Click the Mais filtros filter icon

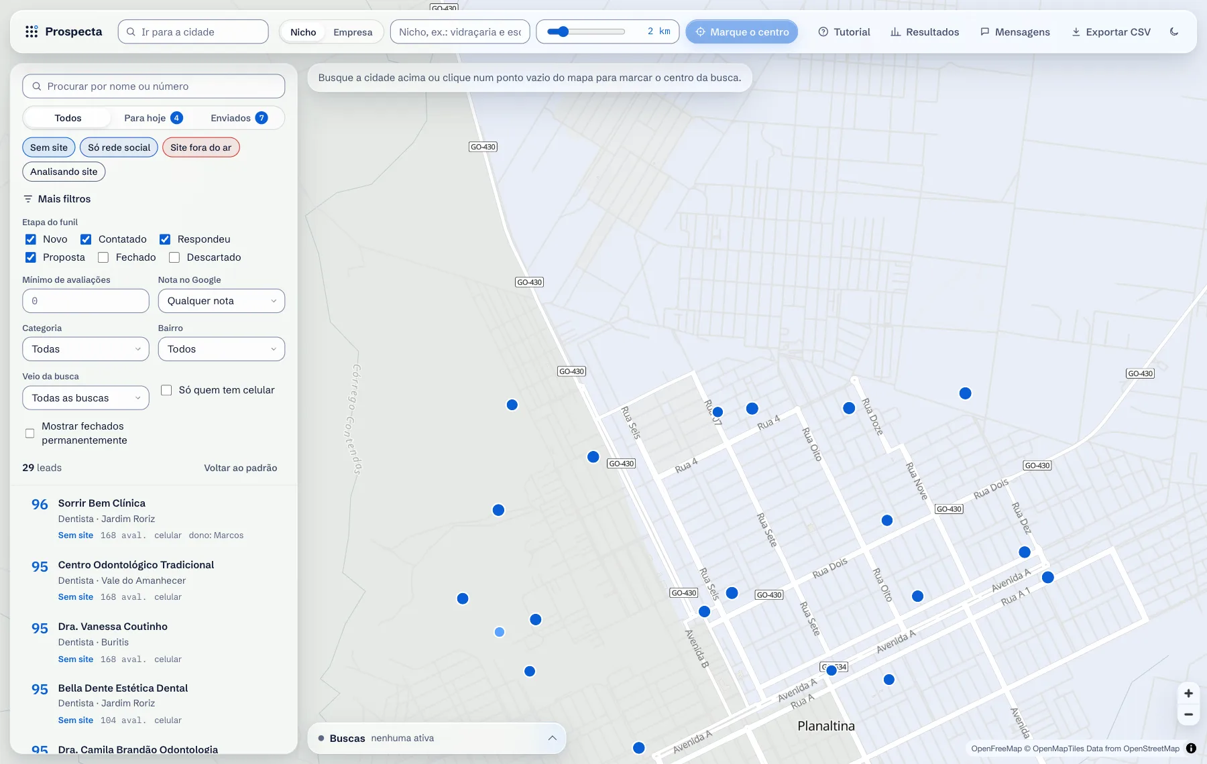(x=27, y=199)
